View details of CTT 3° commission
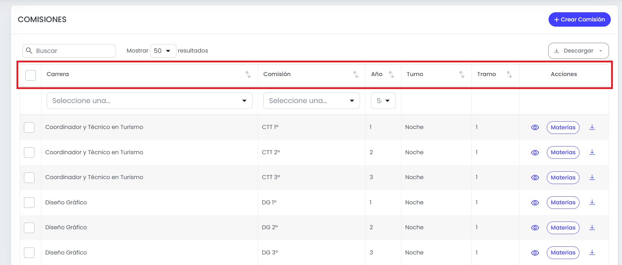Viewport: 622px width, 265px height. tap(535, 177)
